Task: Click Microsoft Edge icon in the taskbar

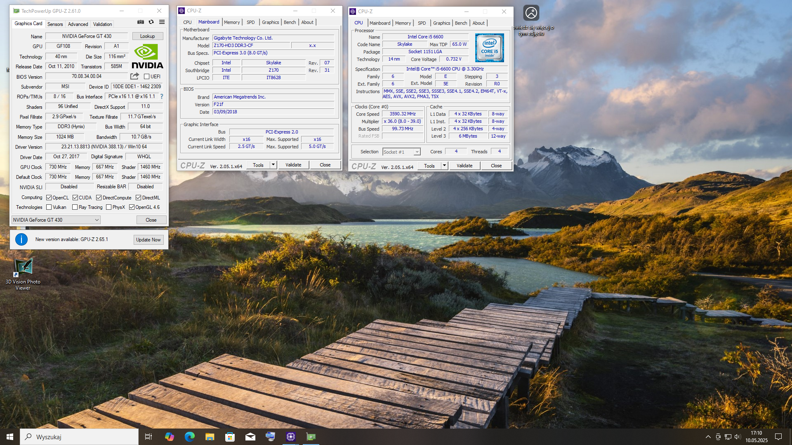Action: [189, 437]
